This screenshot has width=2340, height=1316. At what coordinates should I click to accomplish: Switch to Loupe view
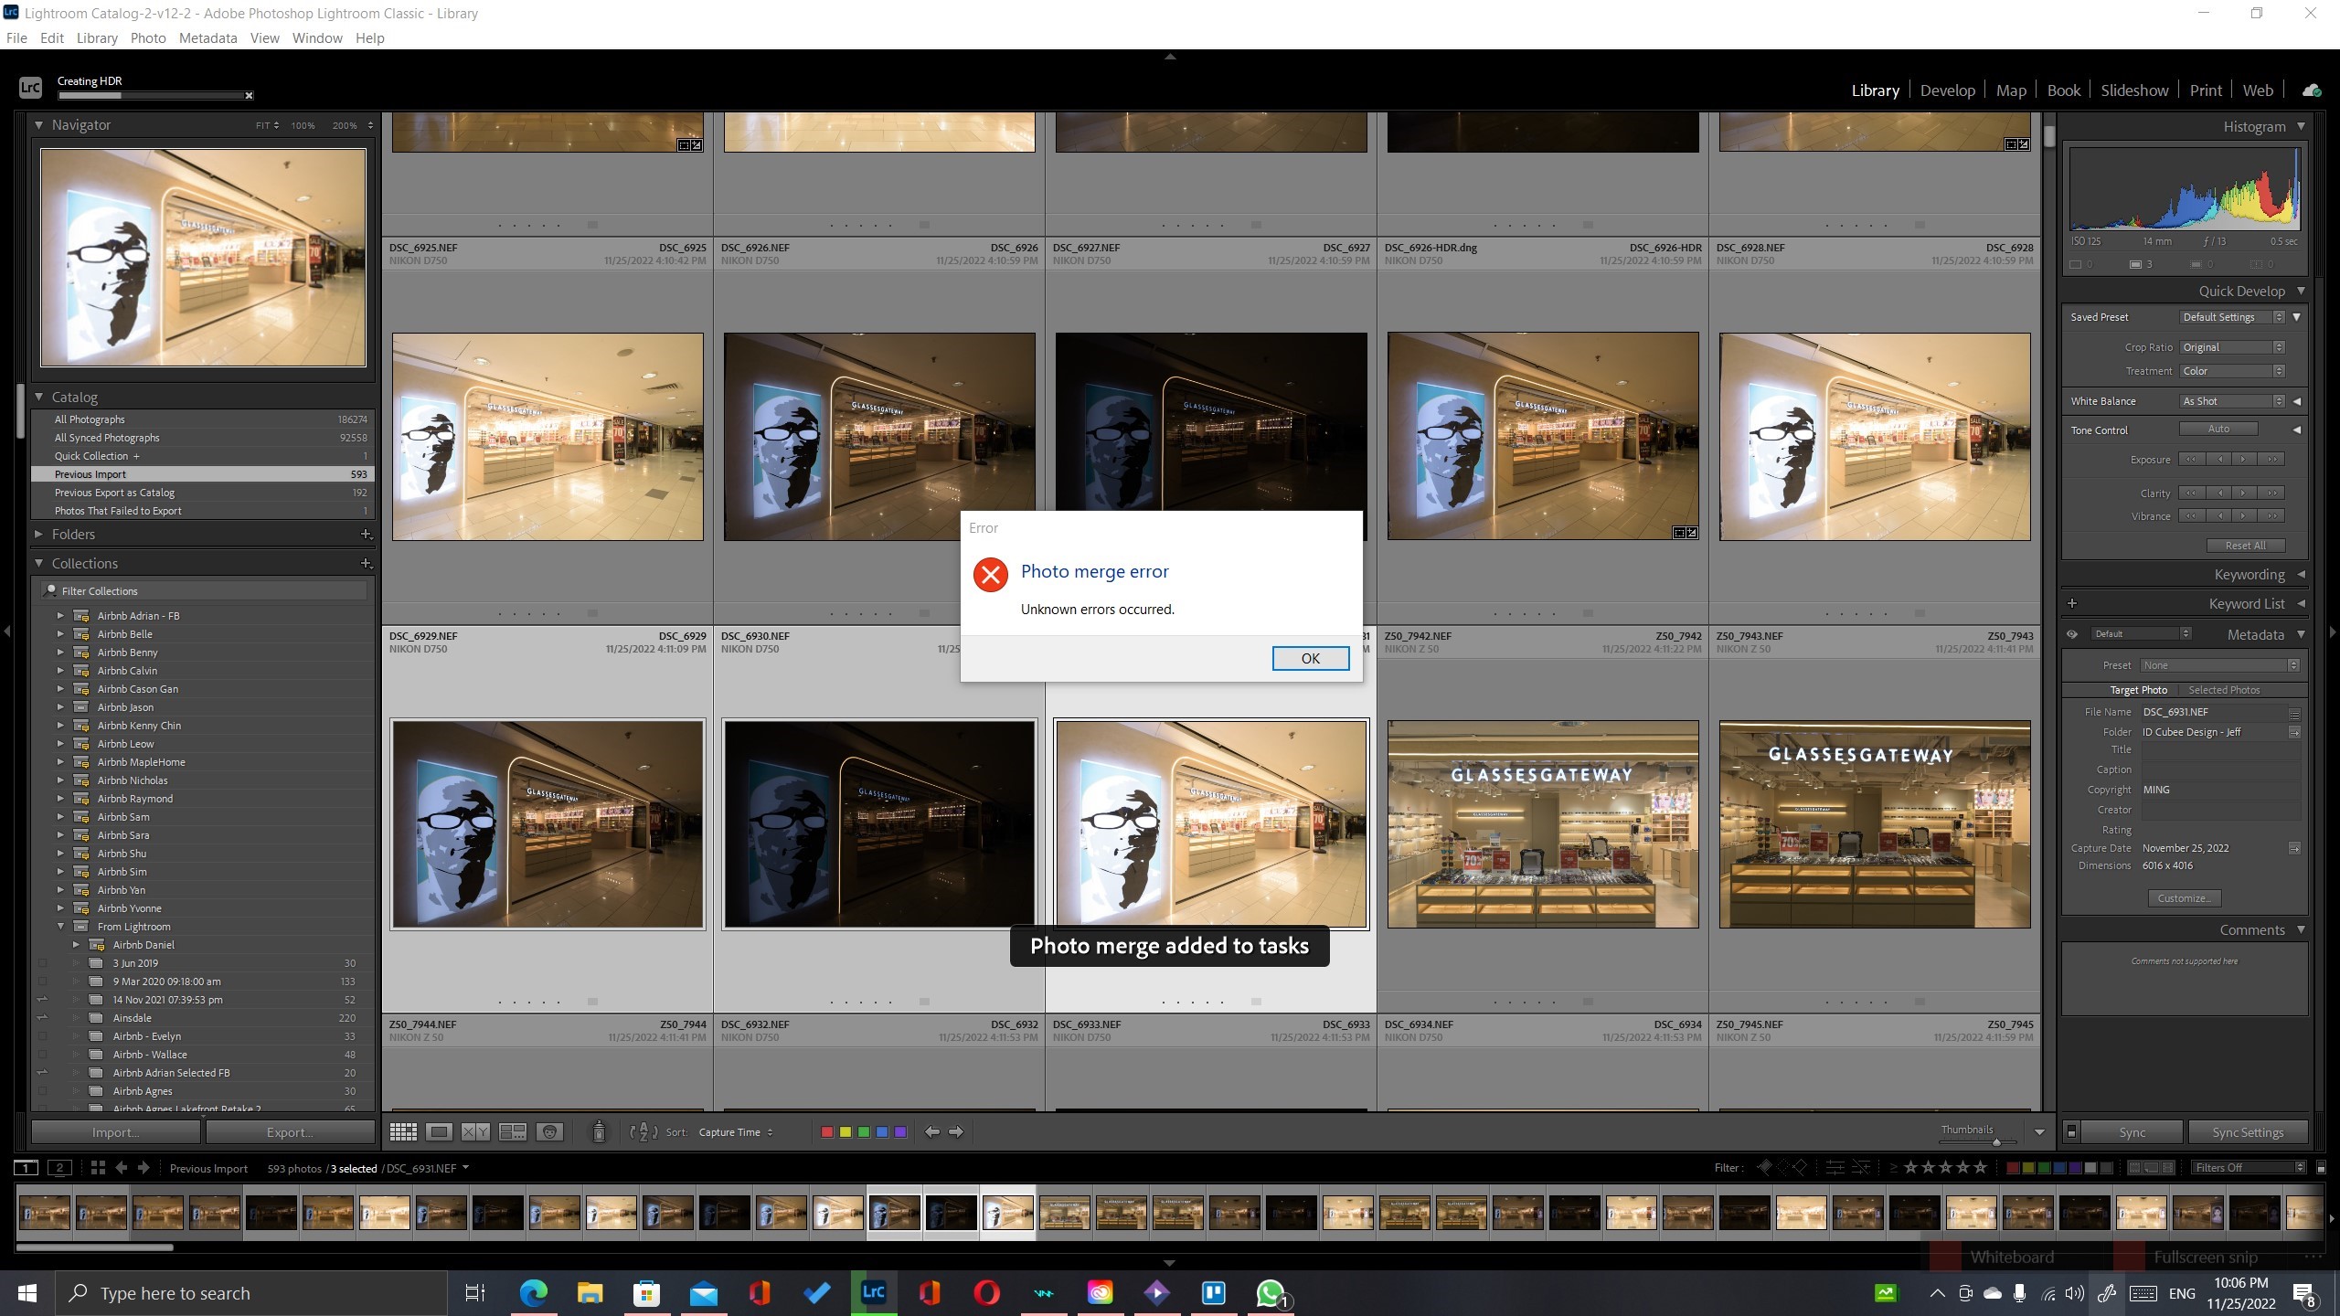click(440, 1131)
